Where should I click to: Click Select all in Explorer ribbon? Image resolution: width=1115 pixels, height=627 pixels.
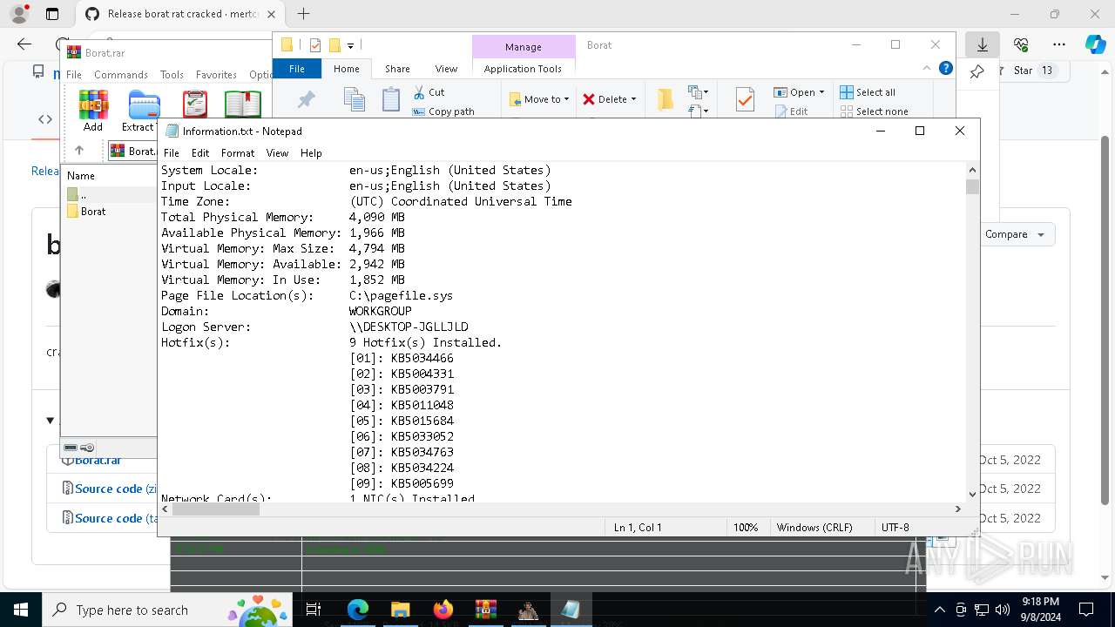[868, 92]
